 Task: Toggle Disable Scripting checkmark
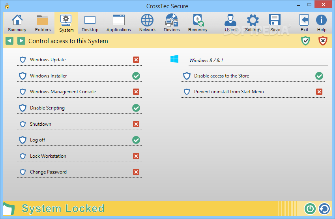(x=136, y=108)
